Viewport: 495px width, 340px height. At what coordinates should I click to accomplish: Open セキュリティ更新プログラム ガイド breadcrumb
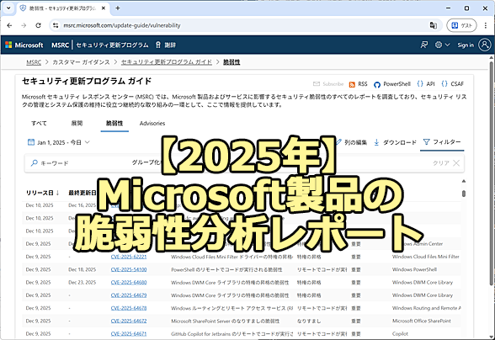(x=167, y=62)
